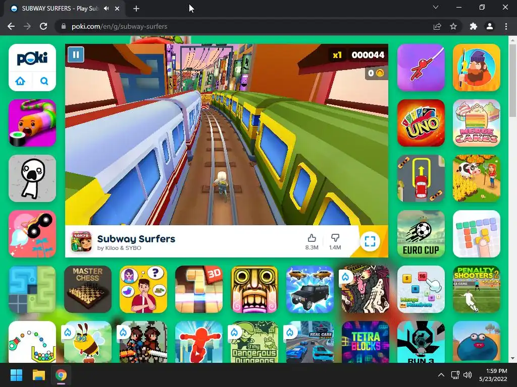Open the quiz question mark game

(x=143, y=289)
